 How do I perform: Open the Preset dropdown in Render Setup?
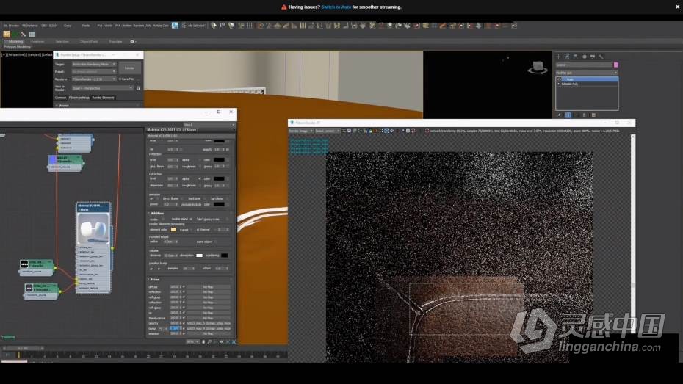pos(94,71)
